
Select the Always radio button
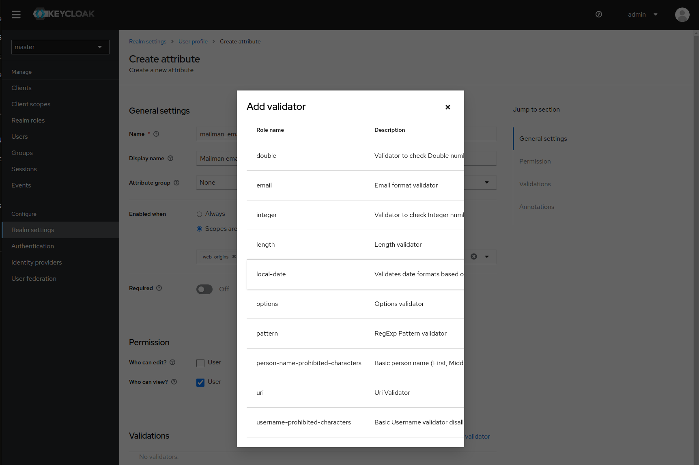(199, 214)
